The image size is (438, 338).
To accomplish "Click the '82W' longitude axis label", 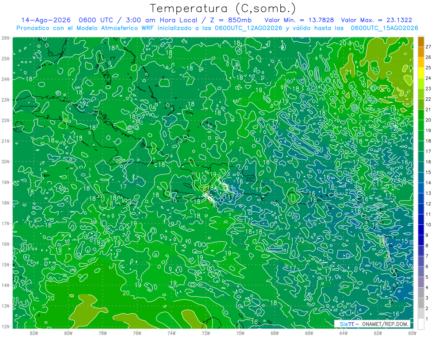I will 34,333.
